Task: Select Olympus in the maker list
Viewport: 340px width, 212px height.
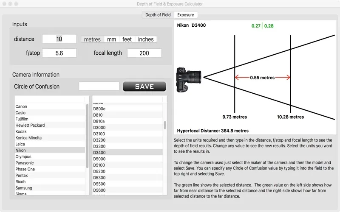Action: click(50, 156)
